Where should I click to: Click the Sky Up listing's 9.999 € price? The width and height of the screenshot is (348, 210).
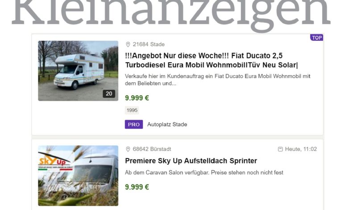[137, 187]
